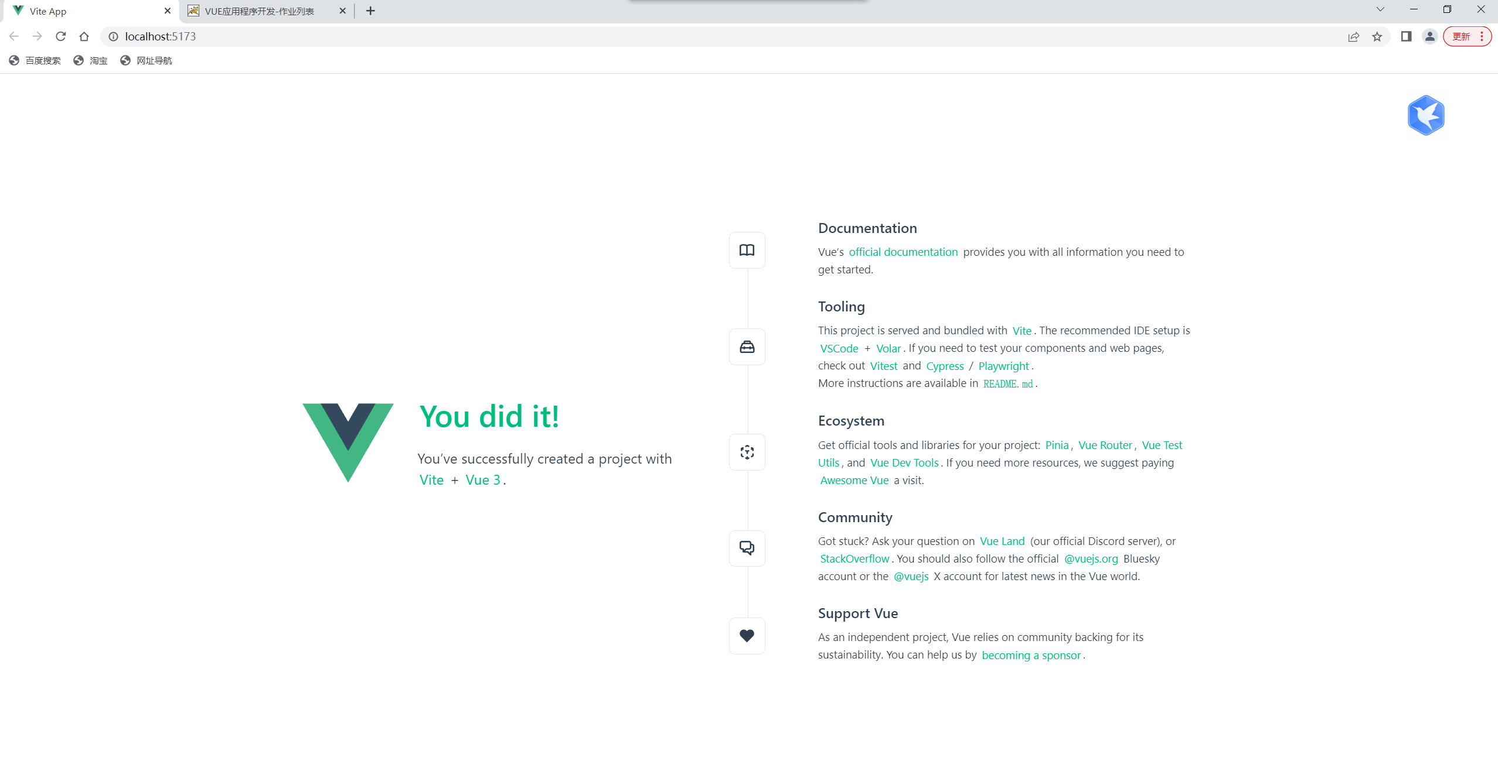Open the Playwright link
Screen dimensions: 1498x768
(x=1004, y=366)
